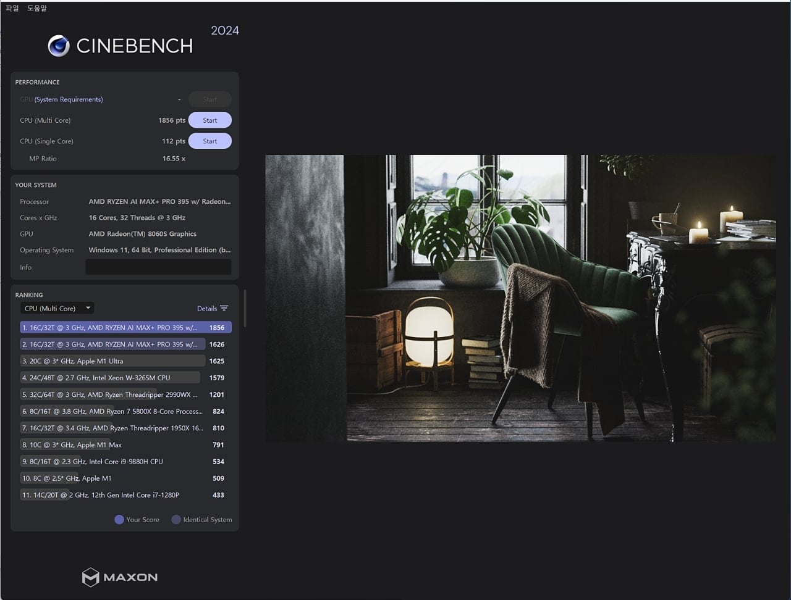Open the 도움말 menu

click(37, 8)
